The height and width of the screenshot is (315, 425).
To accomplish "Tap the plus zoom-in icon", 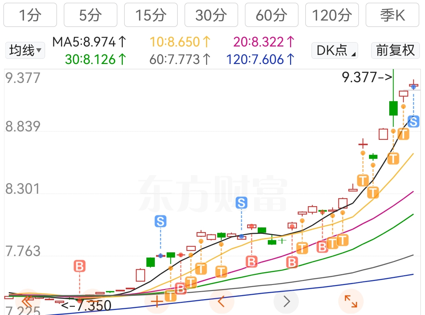I will [x=157, y=302].
